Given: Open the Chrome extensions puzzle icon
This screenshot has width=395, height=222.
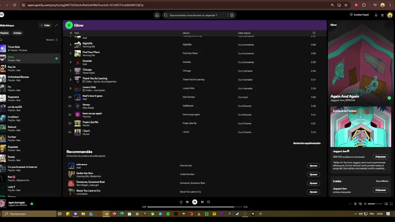Looking at the screenshot, I should point(364,5).
